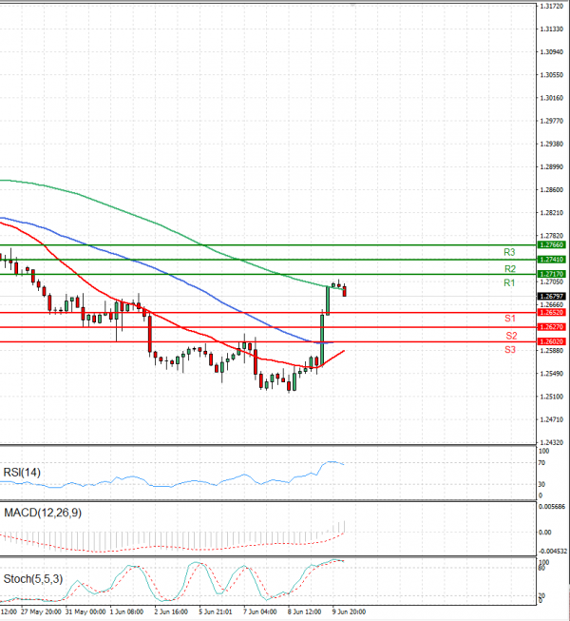Click the 1.30550 price axis value
This screenshot has width=570, height=621.
(x=551, y=75)
